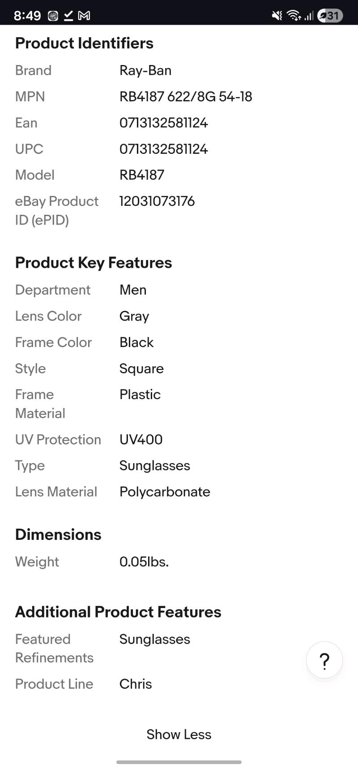This screenshot has height=769, width=358.
Task: Tap the muted sound status icon
Action: [x=277, y=16]
